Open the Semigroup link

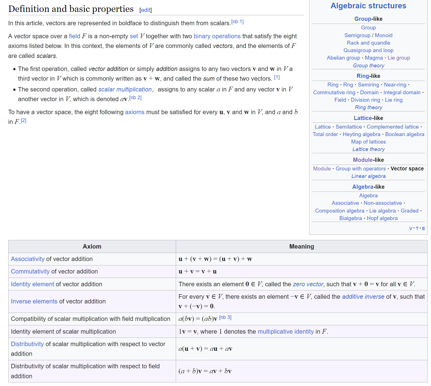click(357, 35)
